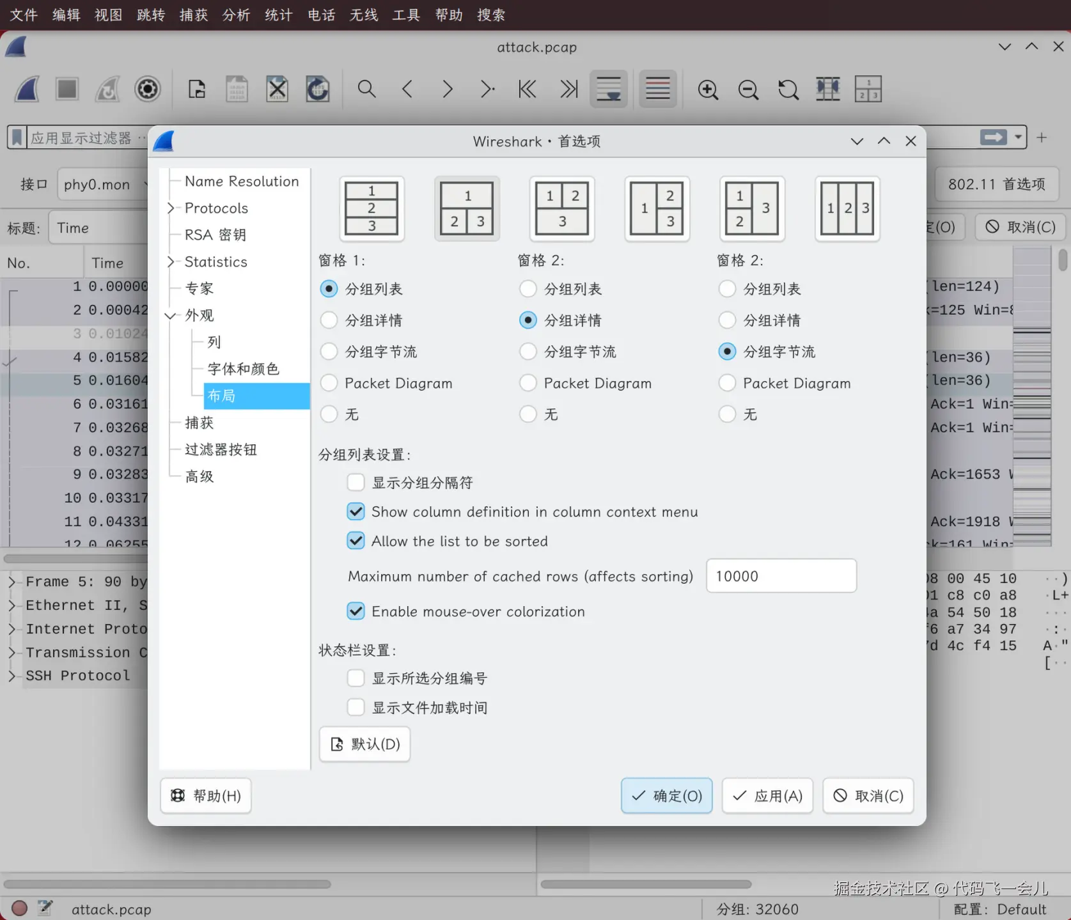
Task: Jump to the first packet
Action: click(528, 89)
